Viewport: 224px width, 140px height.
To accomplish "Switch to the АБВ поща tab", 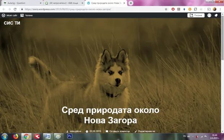I will click(x=64, y=3).
